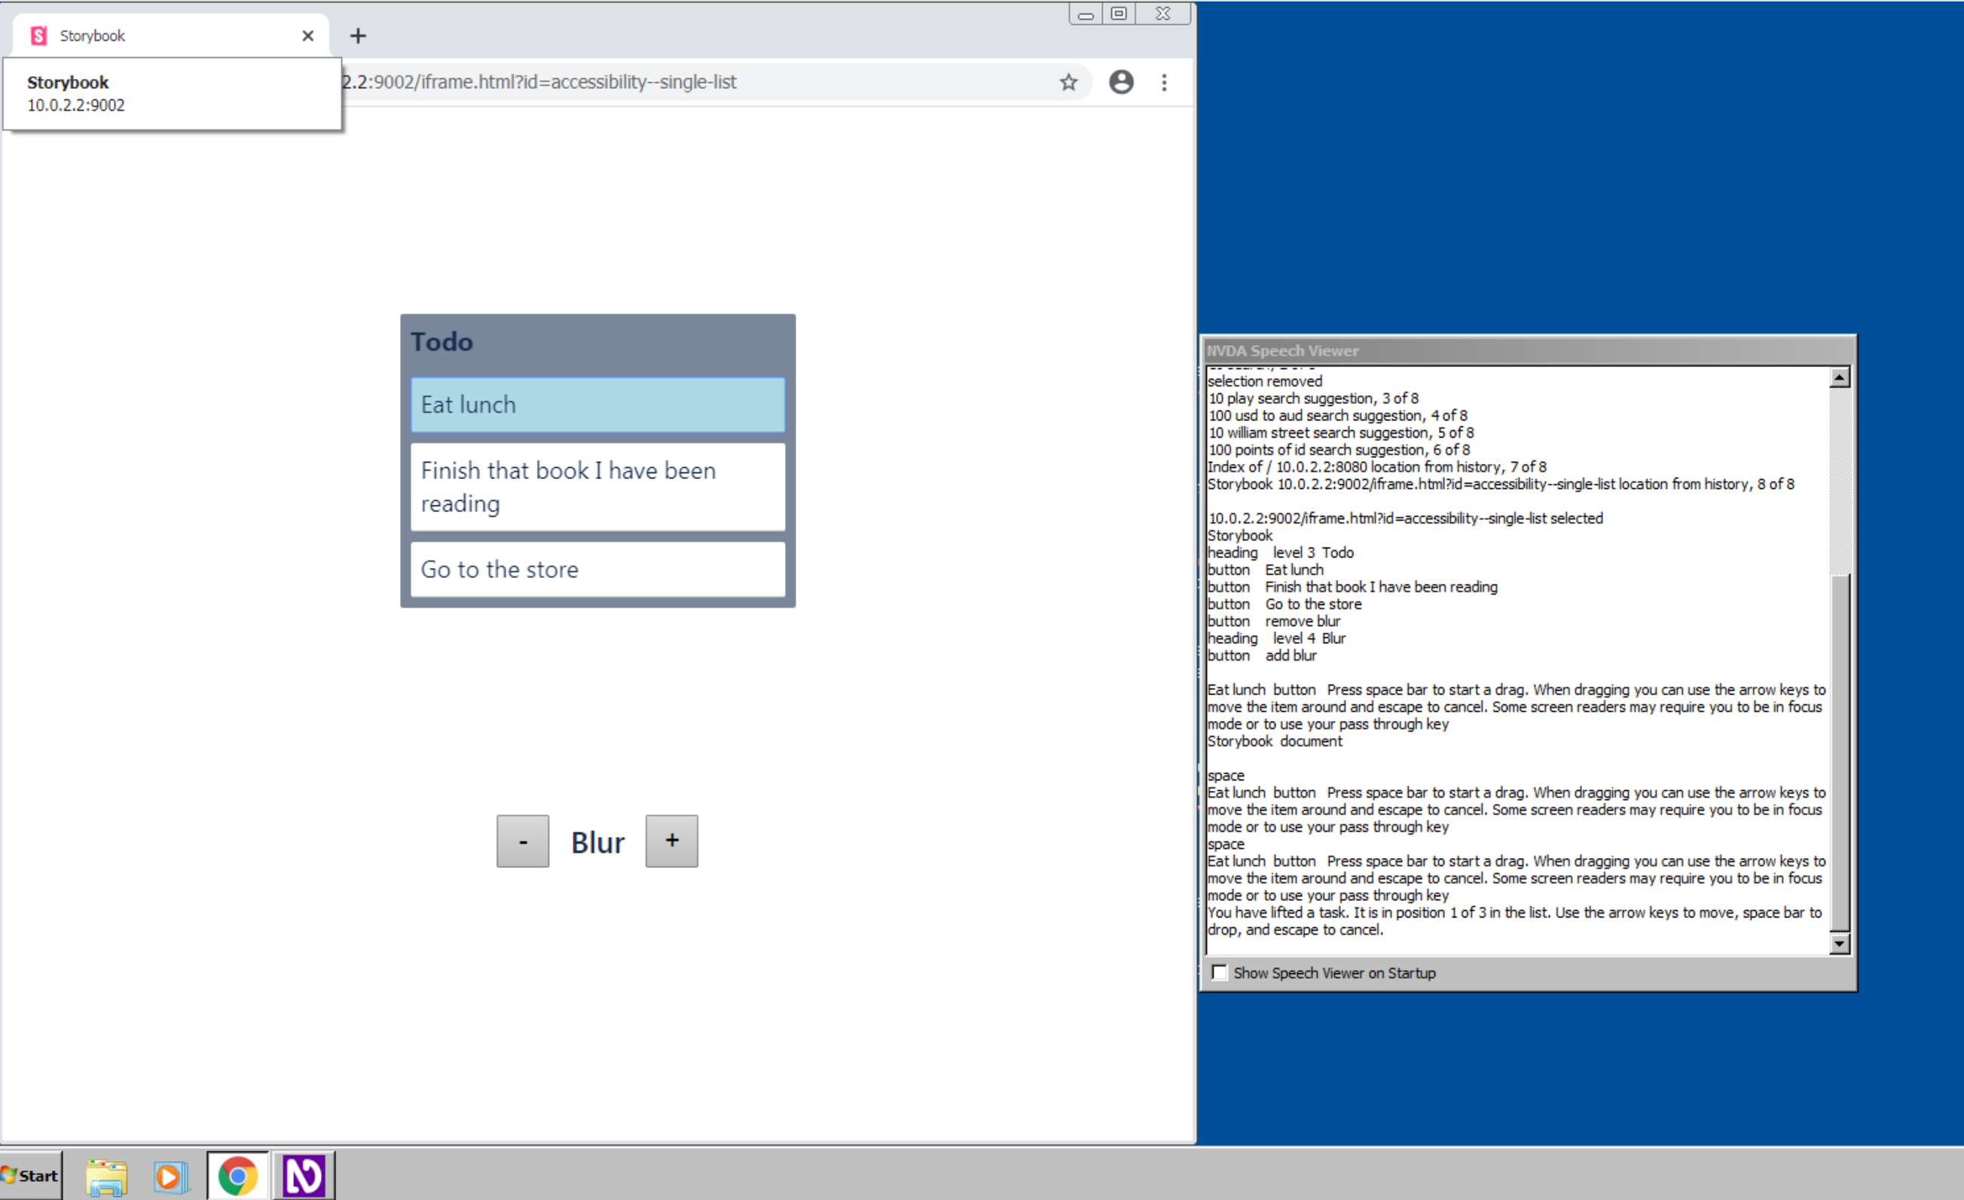Viewport: 1964px width, 1200px height.
Task: Open new tab with plus button
Action: (x=356, y=35)
